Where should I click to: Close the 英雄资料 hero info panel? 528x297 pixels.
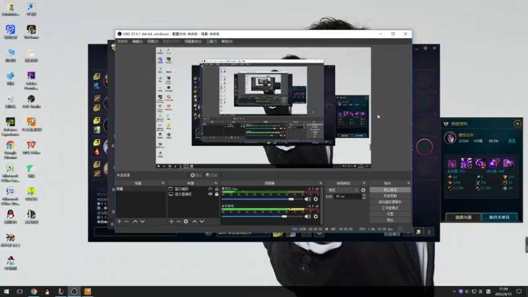click(x=517, y=124)
